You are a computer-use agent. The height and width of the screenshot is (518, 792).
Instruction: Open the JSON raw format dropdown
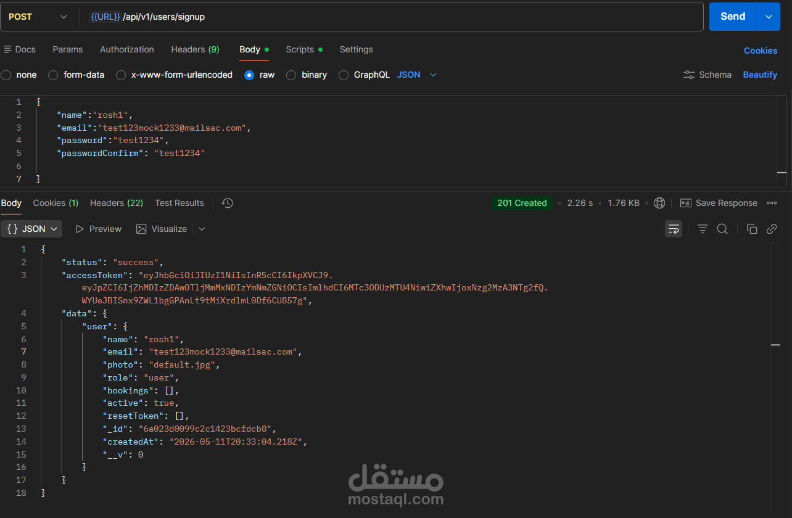tap(417, 75)
